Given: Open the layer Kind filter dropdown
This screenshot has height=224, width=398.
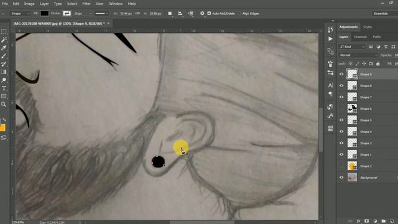Looking at the screenshot, I should [352, 47].
